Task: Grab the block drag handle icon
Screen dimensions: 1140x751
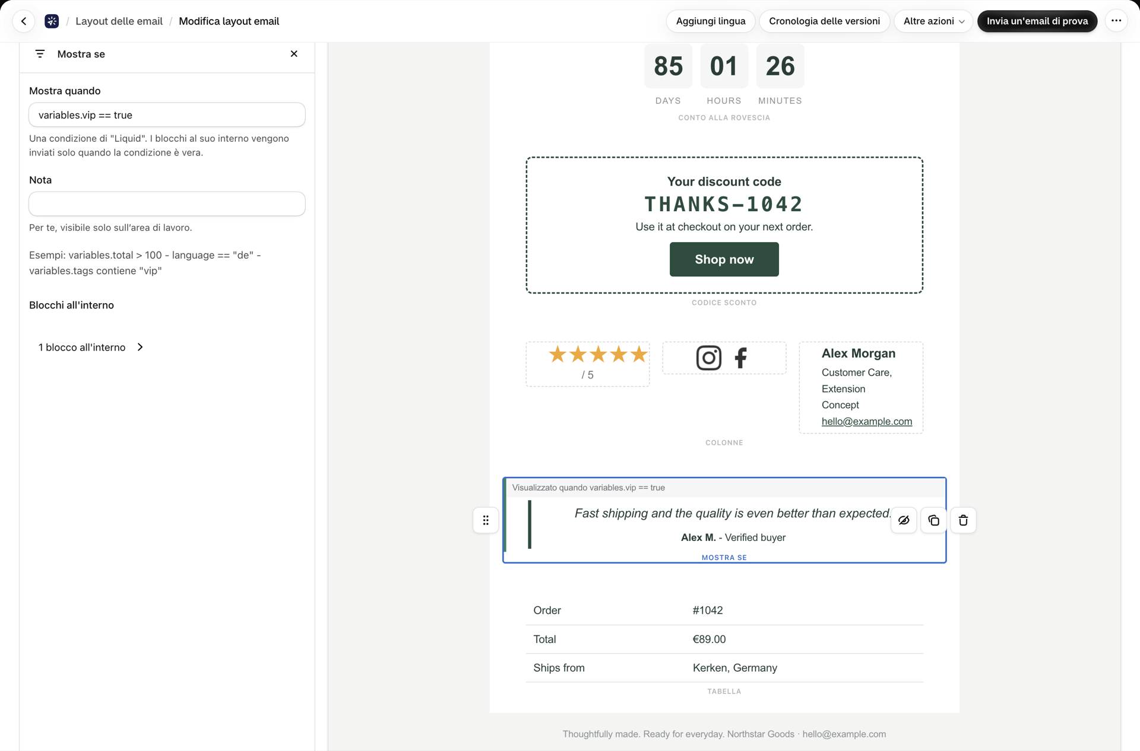Action: pyautogui.click(x=486, y=520)
